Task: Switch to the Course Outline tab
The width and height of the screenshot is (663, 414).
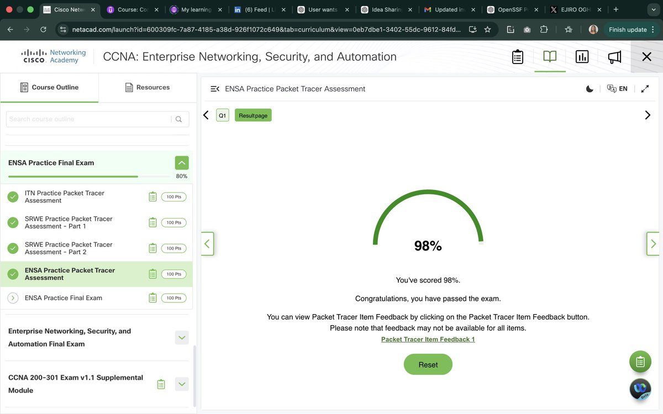Action: tap(49, 87)
